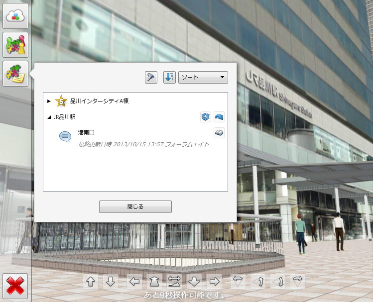This screenshot has width=373, height=302.
Task: Click the gold star 5 rating icon
Action: [x=61, y=101]
